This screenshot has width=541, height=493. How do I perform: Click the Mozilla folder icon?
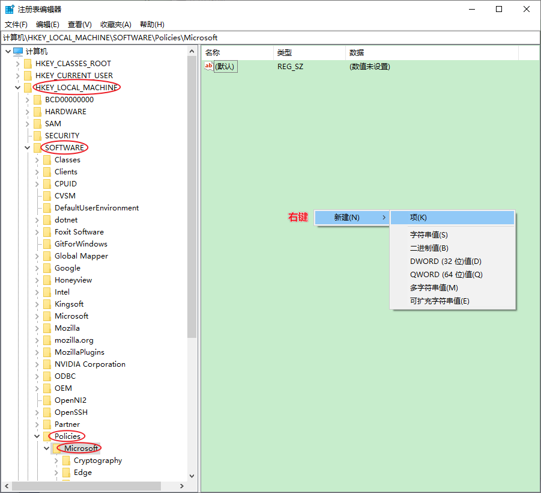coord(47,328)
